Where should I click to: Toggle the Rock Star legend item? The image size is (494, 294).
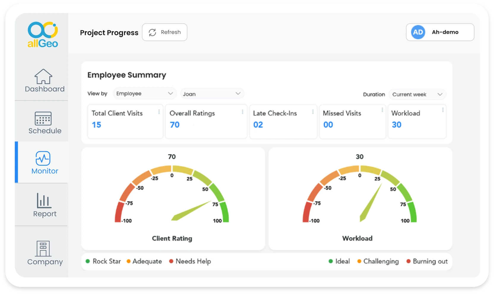tap(103, 261)
